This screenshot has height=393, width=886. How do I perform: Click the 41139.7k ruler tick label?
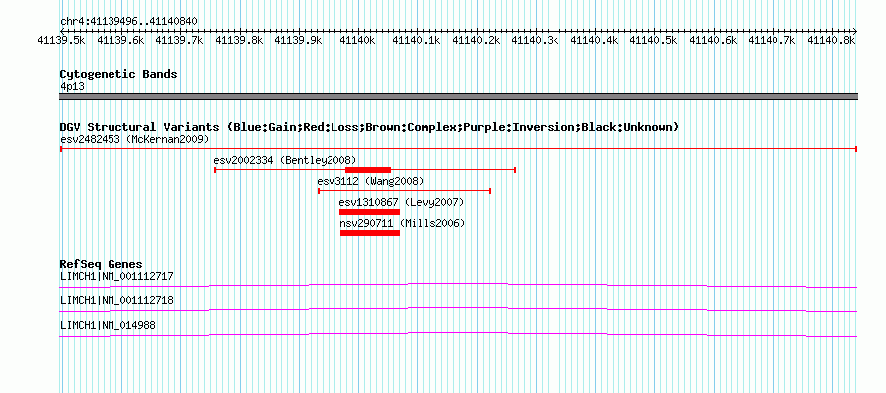click(x=179, y=40)
